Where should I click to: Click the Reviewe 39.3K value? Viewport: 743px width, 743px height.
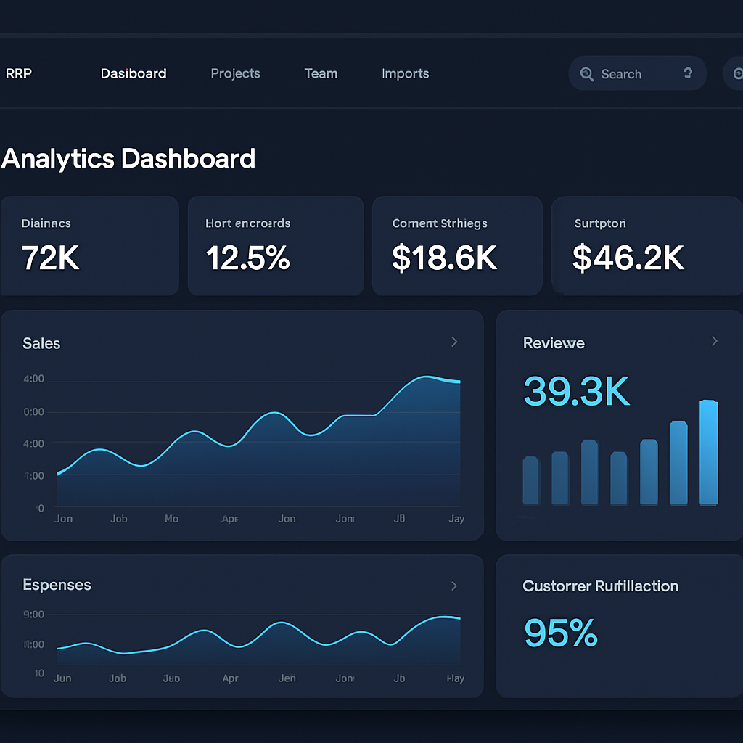pos(577,391)
